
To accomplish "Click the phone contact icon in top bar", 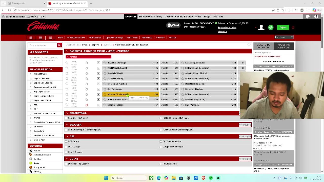I will tap(308, 17).
